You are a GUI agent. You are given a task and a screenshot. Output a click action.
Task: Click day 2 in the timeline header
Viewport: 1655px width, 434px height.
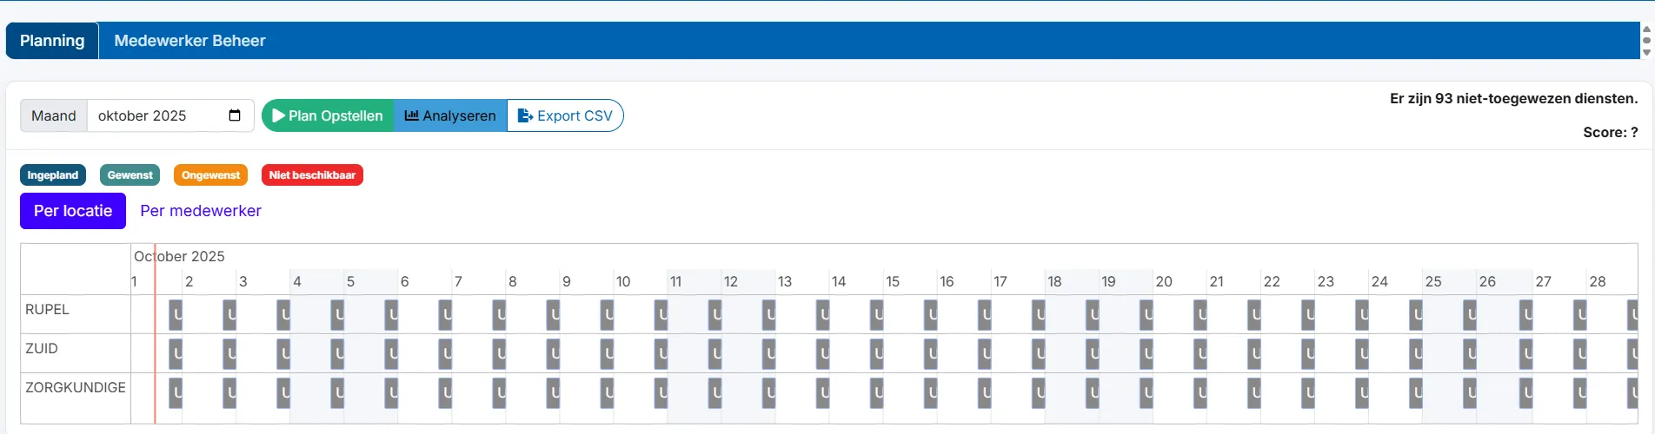tap(189, 281)
